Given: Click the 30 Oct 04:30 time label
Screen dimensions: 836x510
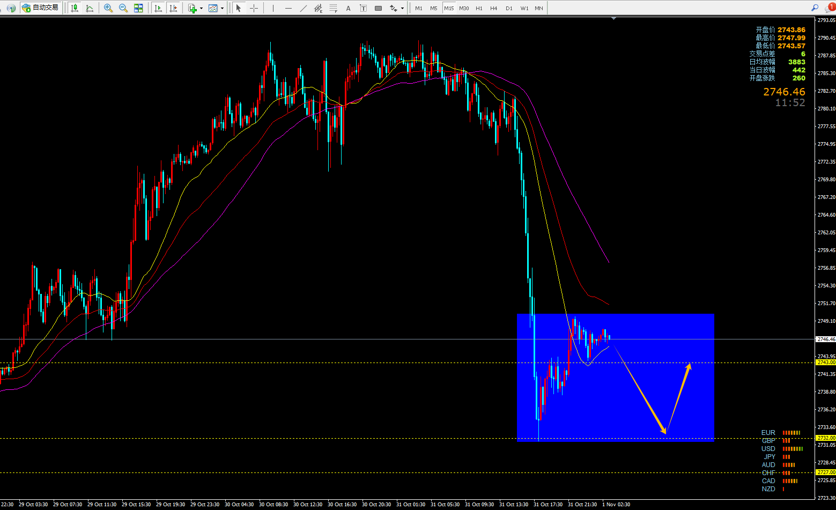Looking at the screenshot, I should click(239, 505).
